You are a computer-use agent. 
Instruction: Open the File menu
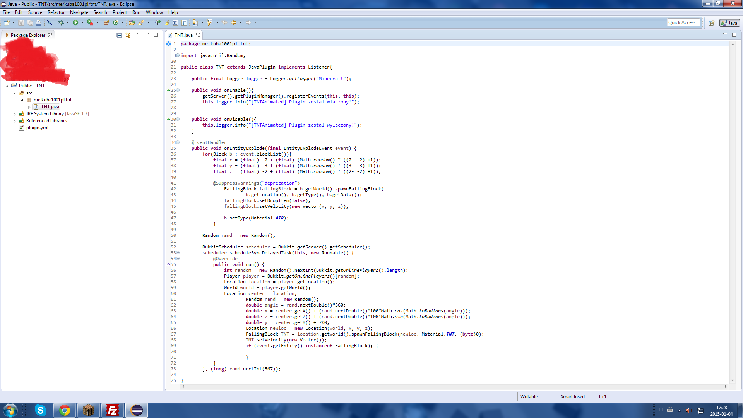click(6, 12)
